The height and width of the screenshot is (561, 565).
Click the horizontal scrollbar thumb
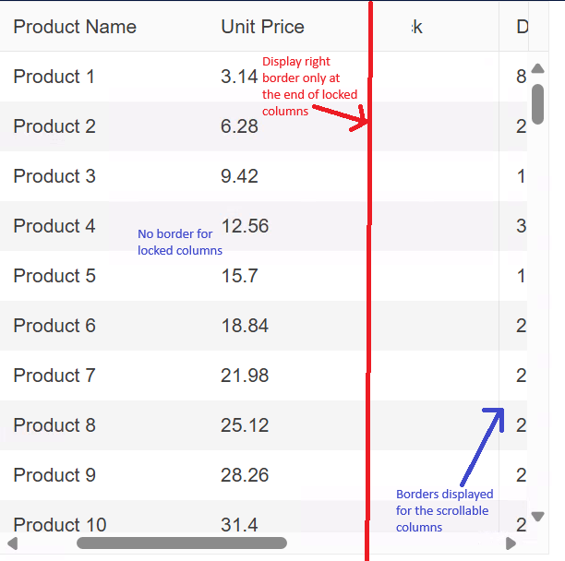point(181,543)
